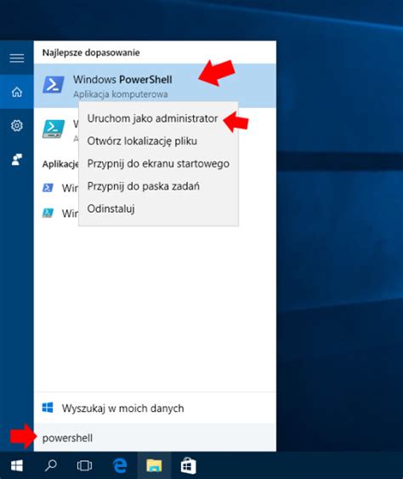
Task: Click the first small PowerShell icon under Aplikacje
Action: pos(48,187)
